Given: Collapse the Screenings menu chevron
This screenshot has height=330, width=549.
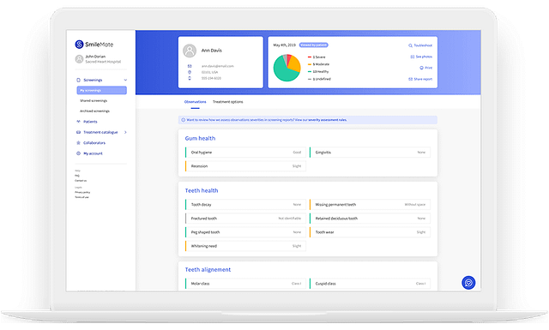Looking at the screenshot, I should (125, 80).
